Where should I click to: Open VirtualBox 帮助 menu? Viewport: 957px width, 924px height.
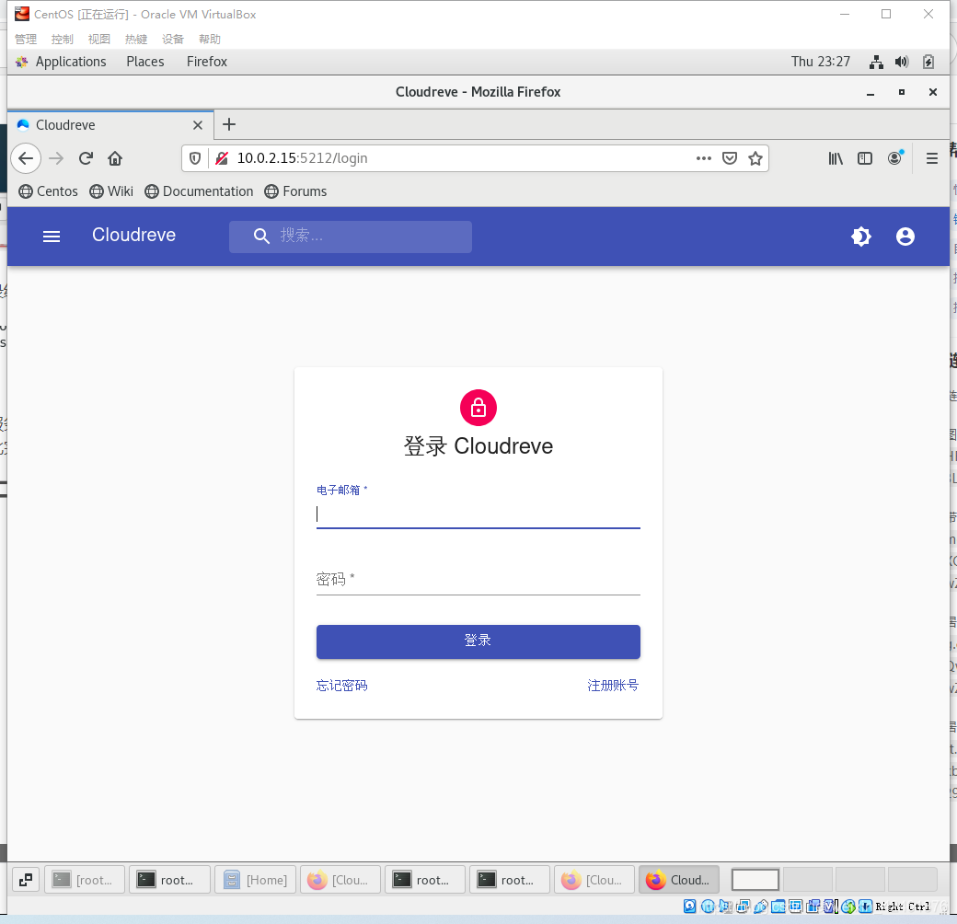pos(210,39)
